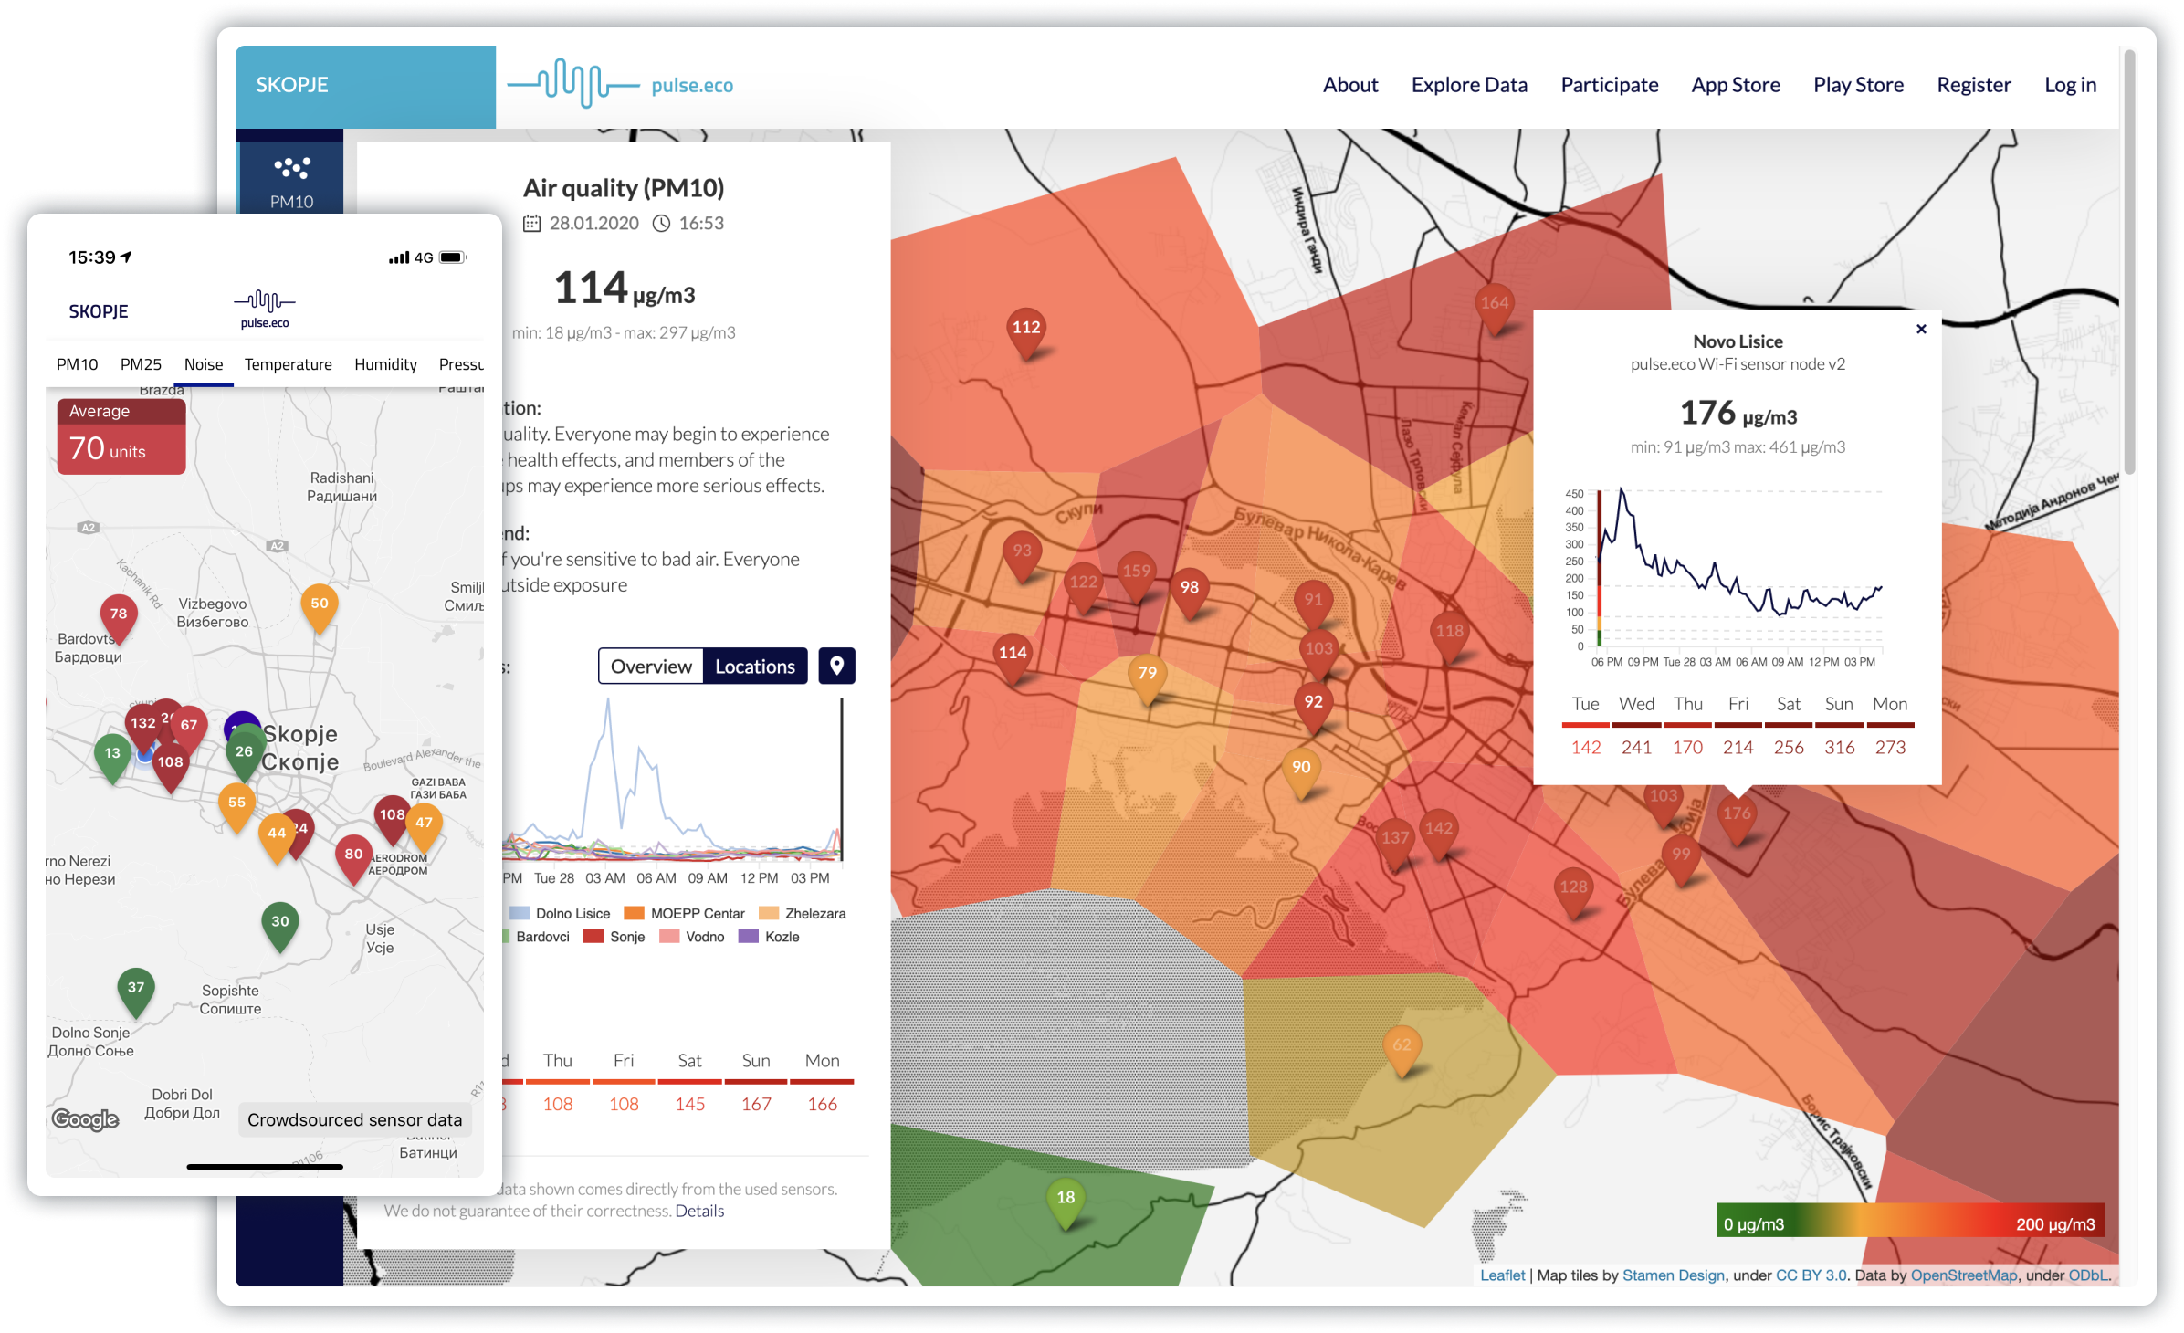2184x1333 pixels.
Task: Tap the 78 marker in mobile app
Action: [118, 619]
